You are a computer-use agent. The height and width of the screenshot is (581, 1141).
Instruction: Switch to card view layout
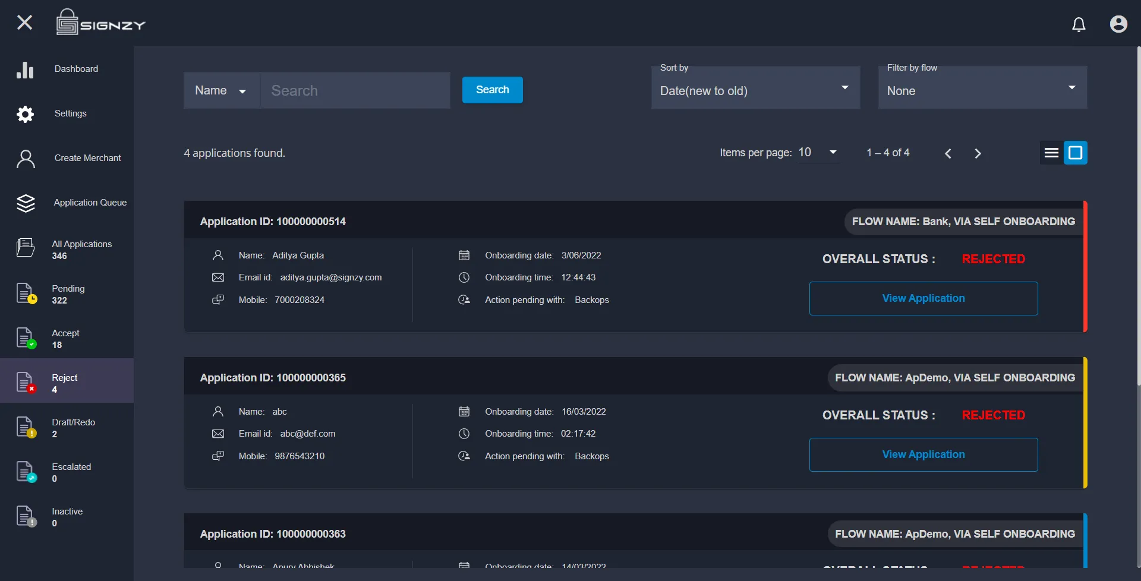click(x=1076, y=153)
